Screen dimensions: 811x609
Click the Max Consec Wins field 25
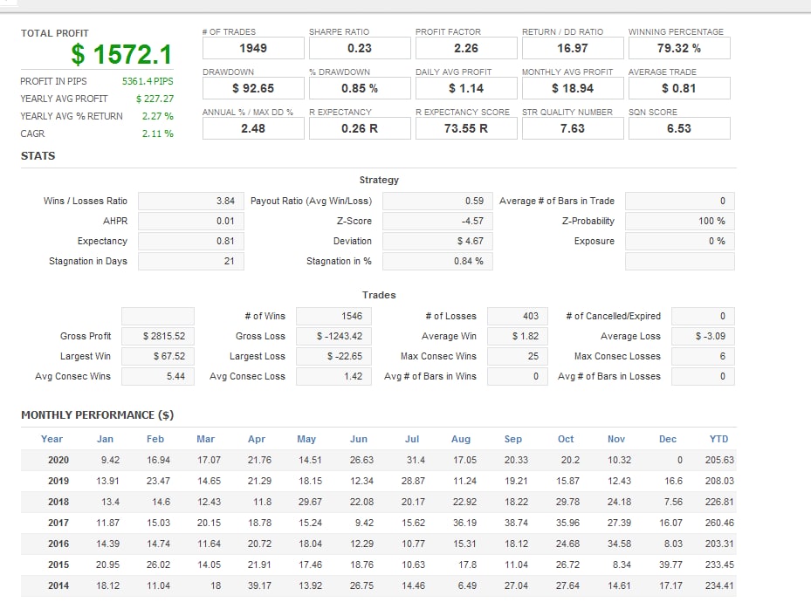coord(517,357)
